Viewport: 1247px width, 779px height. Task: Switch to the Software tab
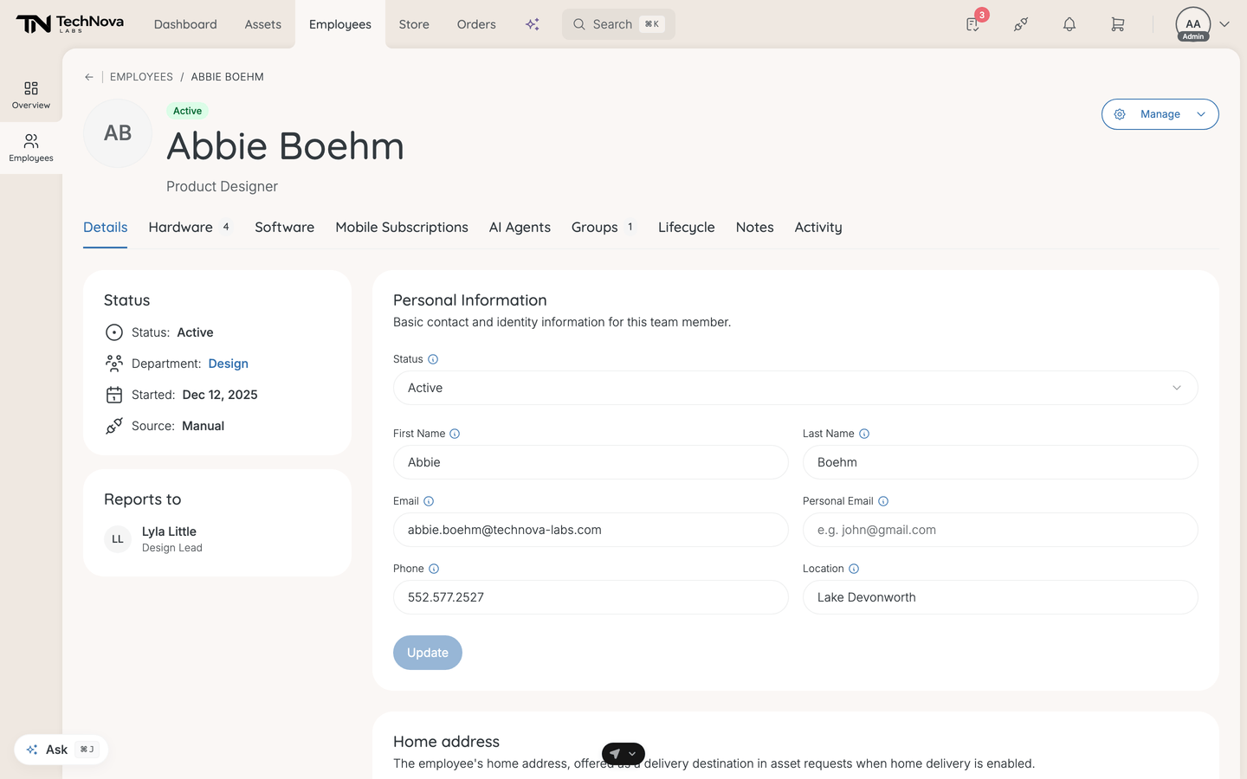click(x=284, y=227)
